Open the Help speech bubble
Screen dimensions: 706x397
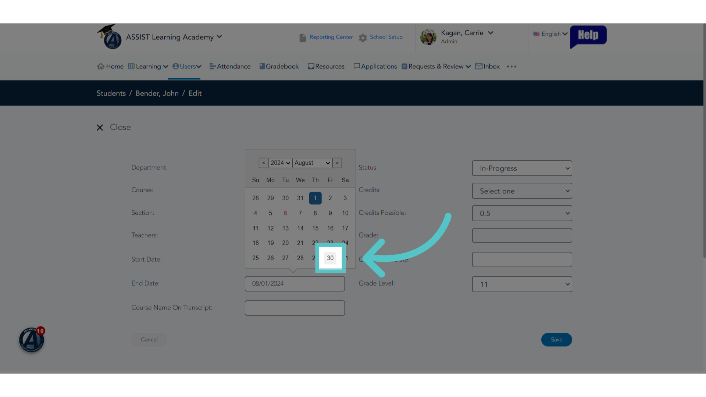click(588, 36)
